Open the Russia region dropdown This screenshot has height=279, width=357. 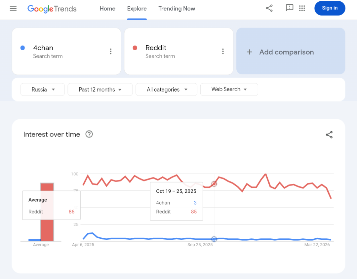pos(43,90)
